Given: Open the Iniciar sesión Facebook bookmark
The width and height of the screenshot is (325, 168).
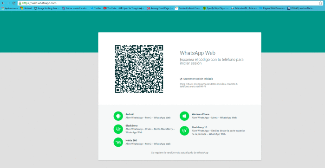Looking at the screenshot, I should [x=75, y=8].
